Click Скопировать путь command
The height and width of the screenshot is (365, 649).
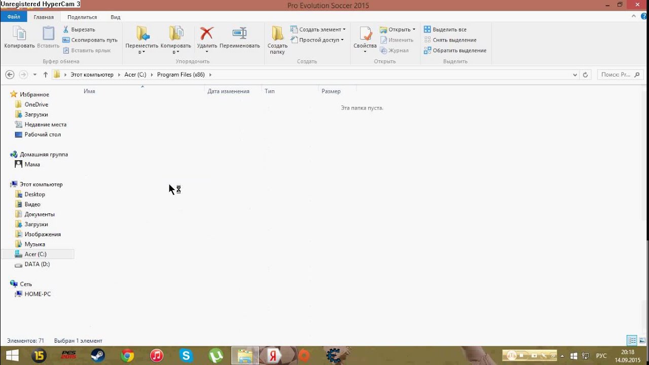pos(90,40)
